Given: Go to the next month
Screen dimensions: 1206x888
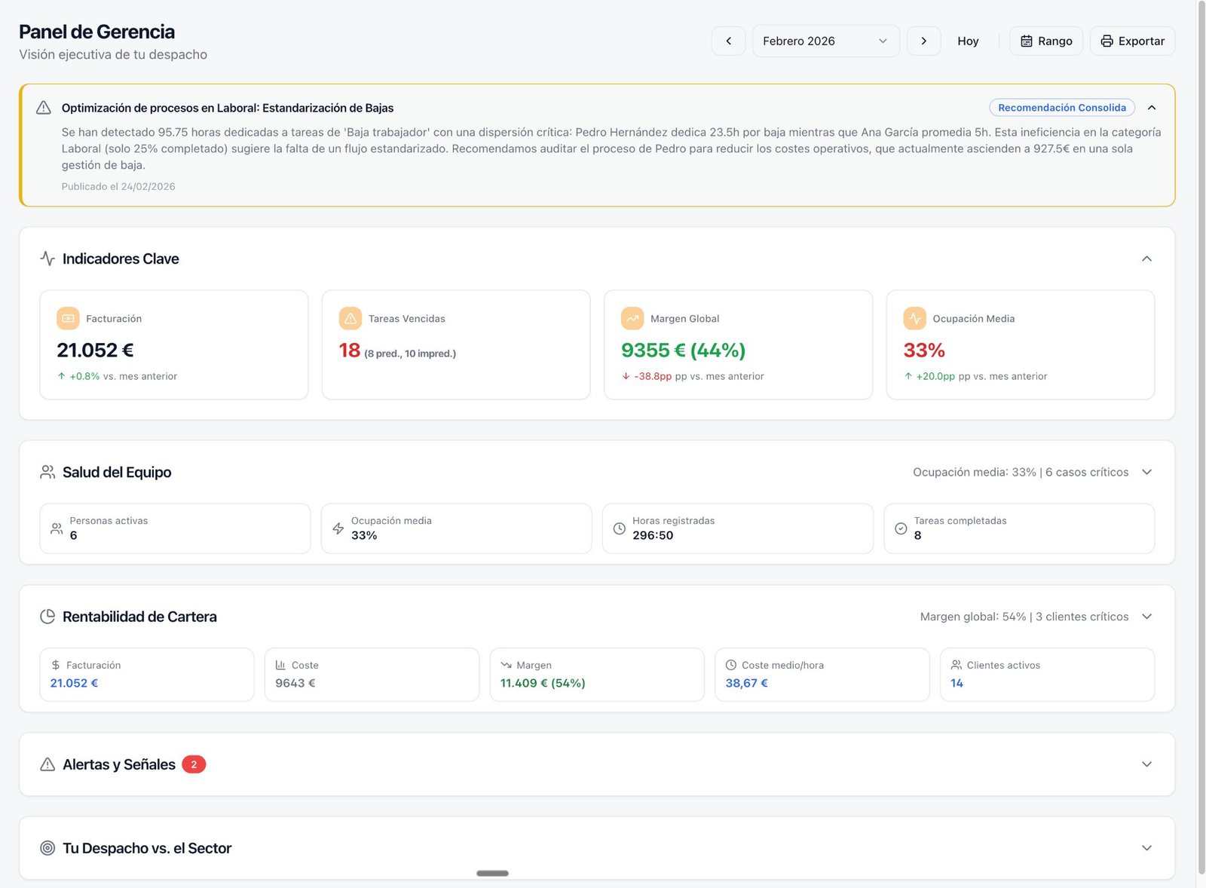Looking at the screenshot, I should pyautogui.click(x=923, y=41).
